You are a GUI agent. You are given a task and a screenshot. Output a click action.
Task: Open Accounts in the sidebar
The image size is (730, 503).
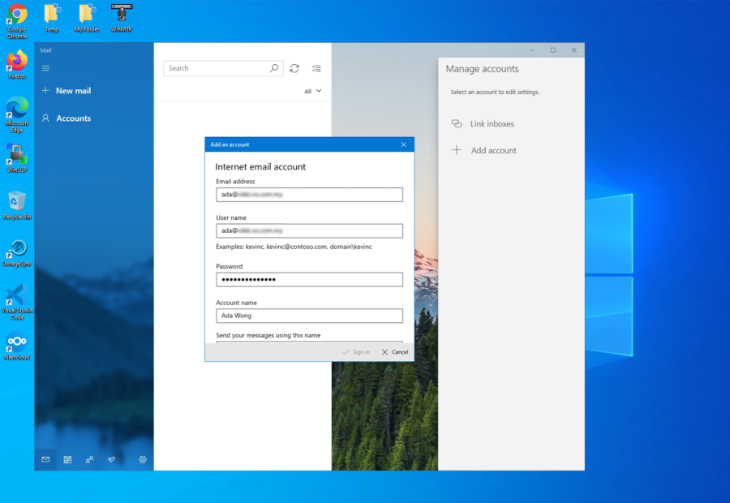pos(73,118)
